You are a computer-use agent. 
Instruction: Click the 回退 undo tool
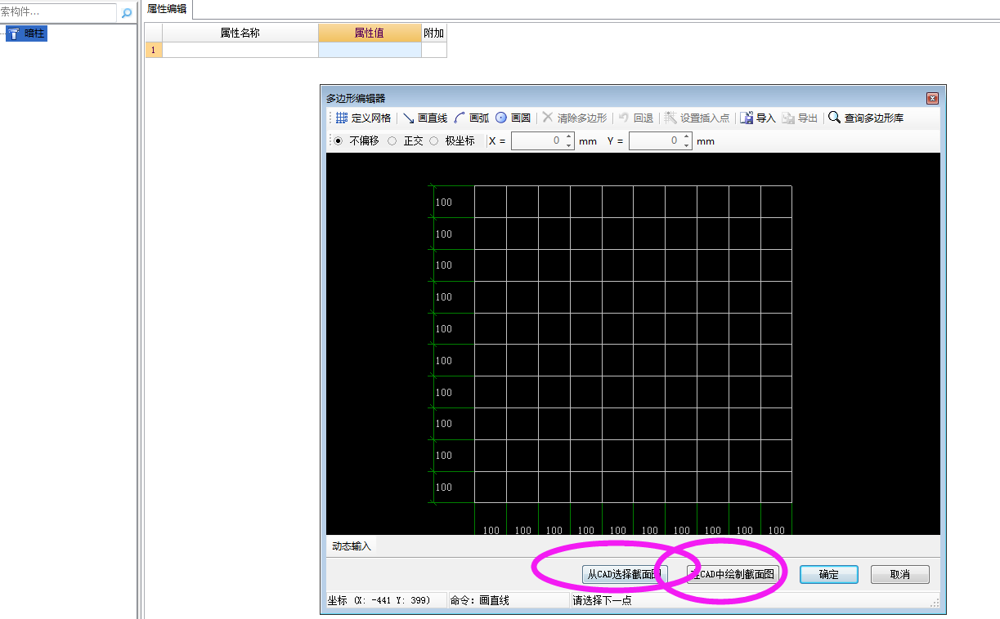[636, 118]
